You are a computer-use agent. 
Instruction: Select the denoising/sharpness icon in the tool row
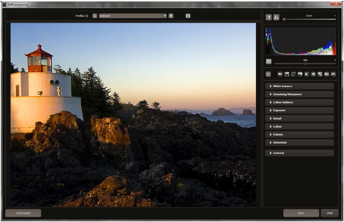pos(287,74)
